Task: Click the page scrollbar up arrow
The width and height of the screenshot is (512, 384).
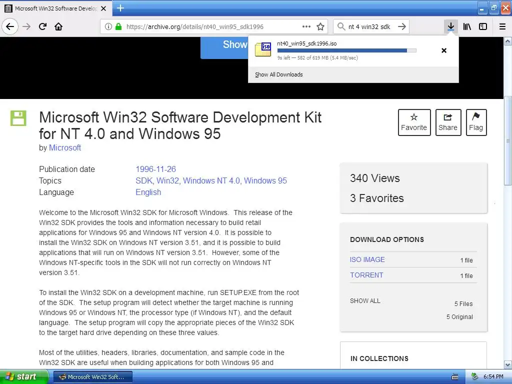Action: 508,41
